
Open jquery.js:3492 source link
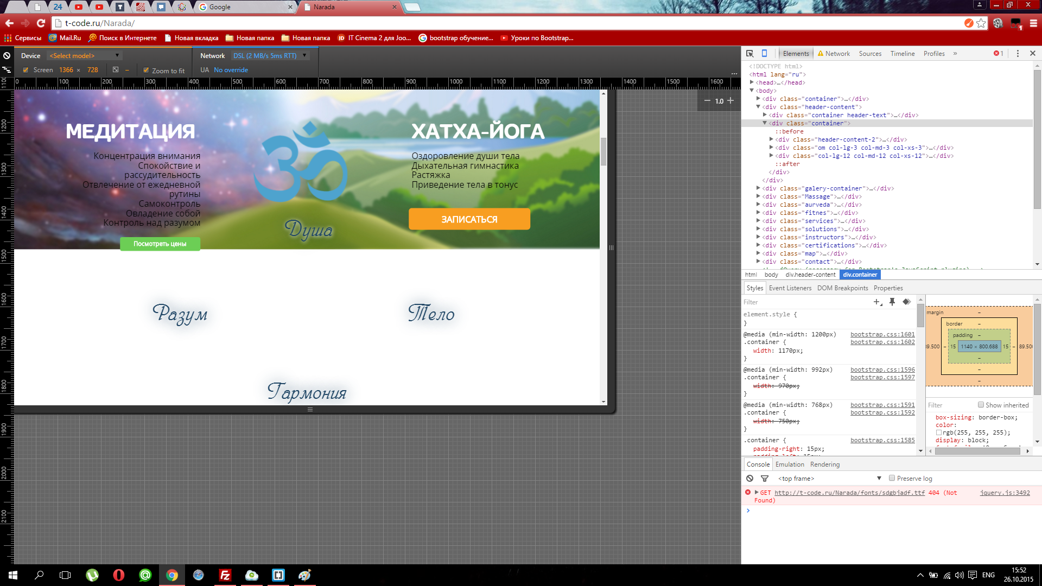click(x=1005, y=493)
